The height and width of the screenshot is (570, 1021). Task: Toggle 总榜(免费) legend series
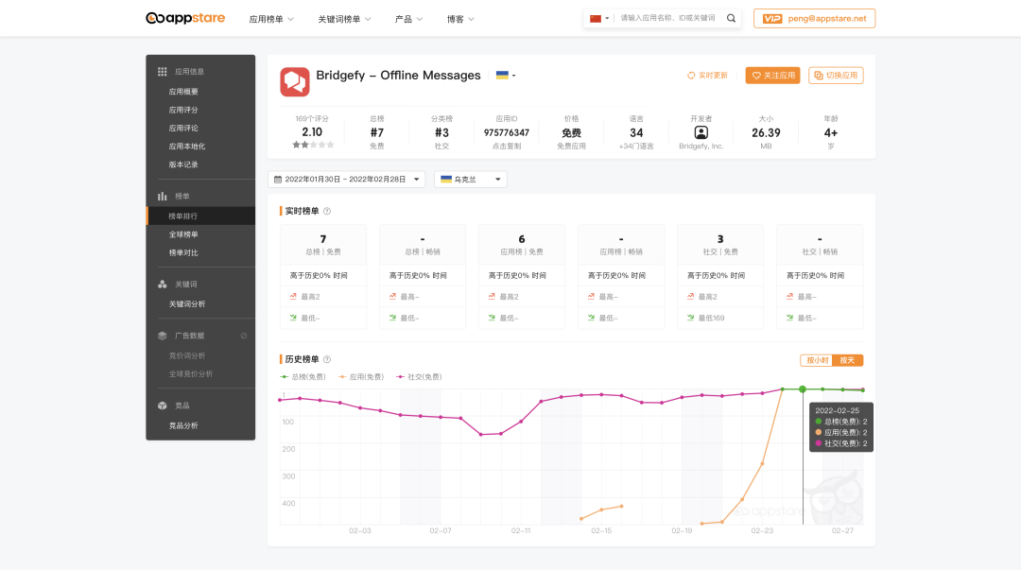(303, 376)
